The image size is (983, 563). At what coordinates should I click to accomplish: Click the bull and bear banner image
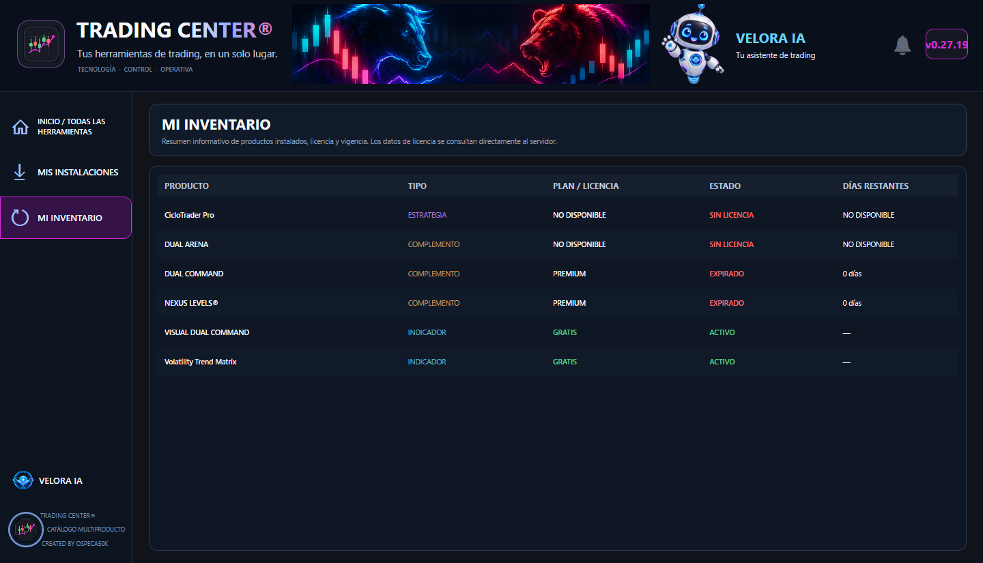point(471,44)
